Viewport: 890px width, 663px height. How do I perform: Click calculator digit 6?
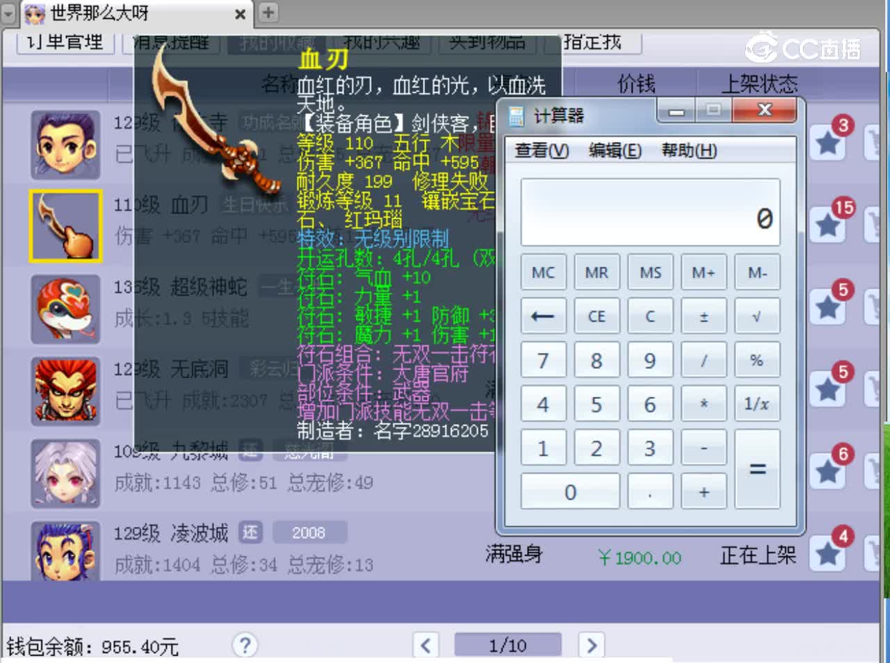point(650,404)
